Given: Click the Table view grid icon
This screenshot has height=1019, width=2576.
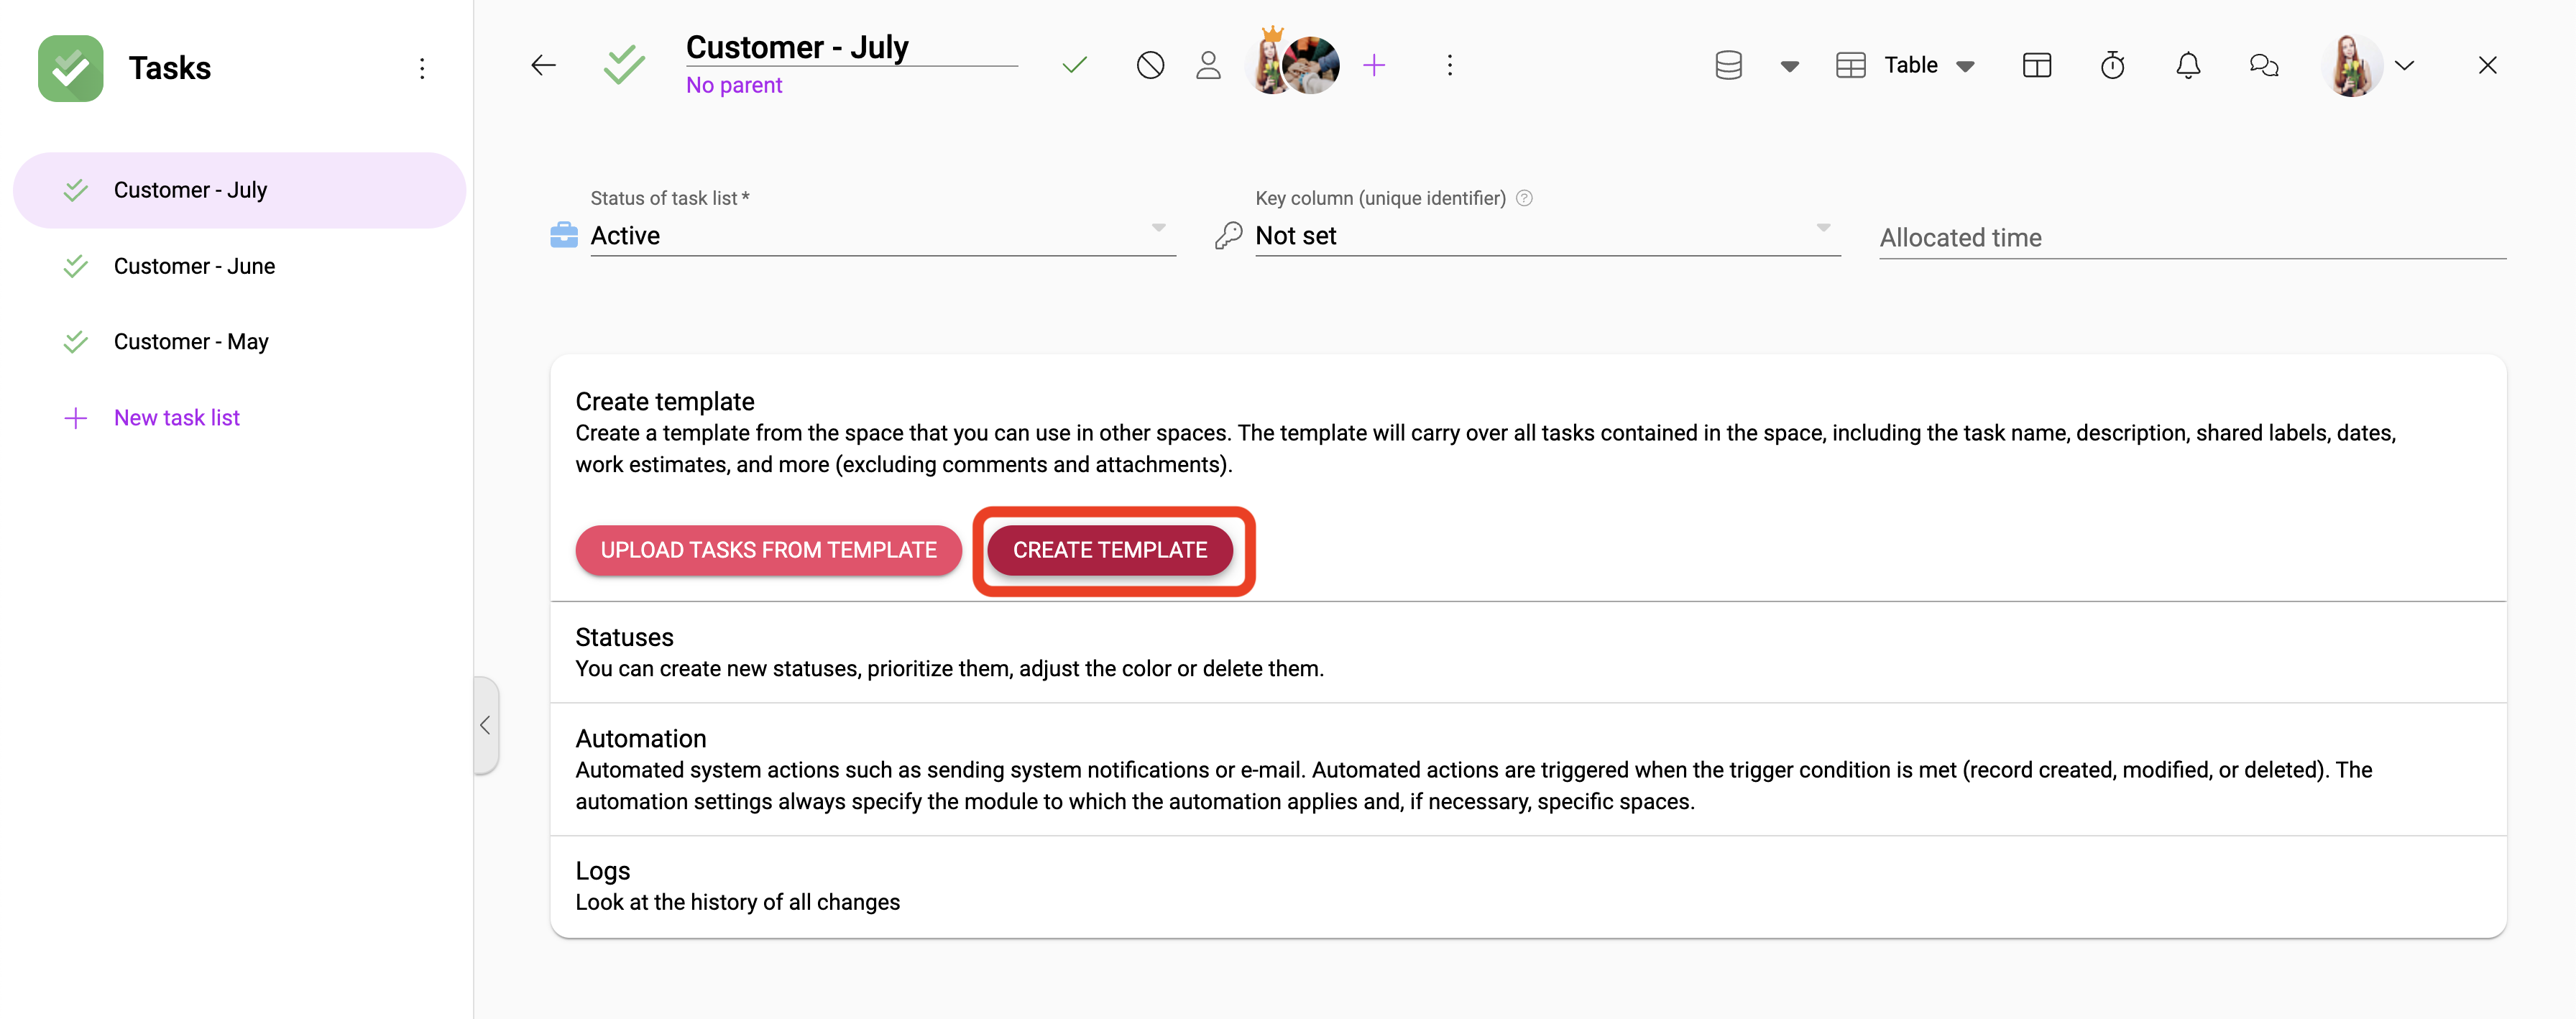Looking at the screenshot, I should [1850, 66].
